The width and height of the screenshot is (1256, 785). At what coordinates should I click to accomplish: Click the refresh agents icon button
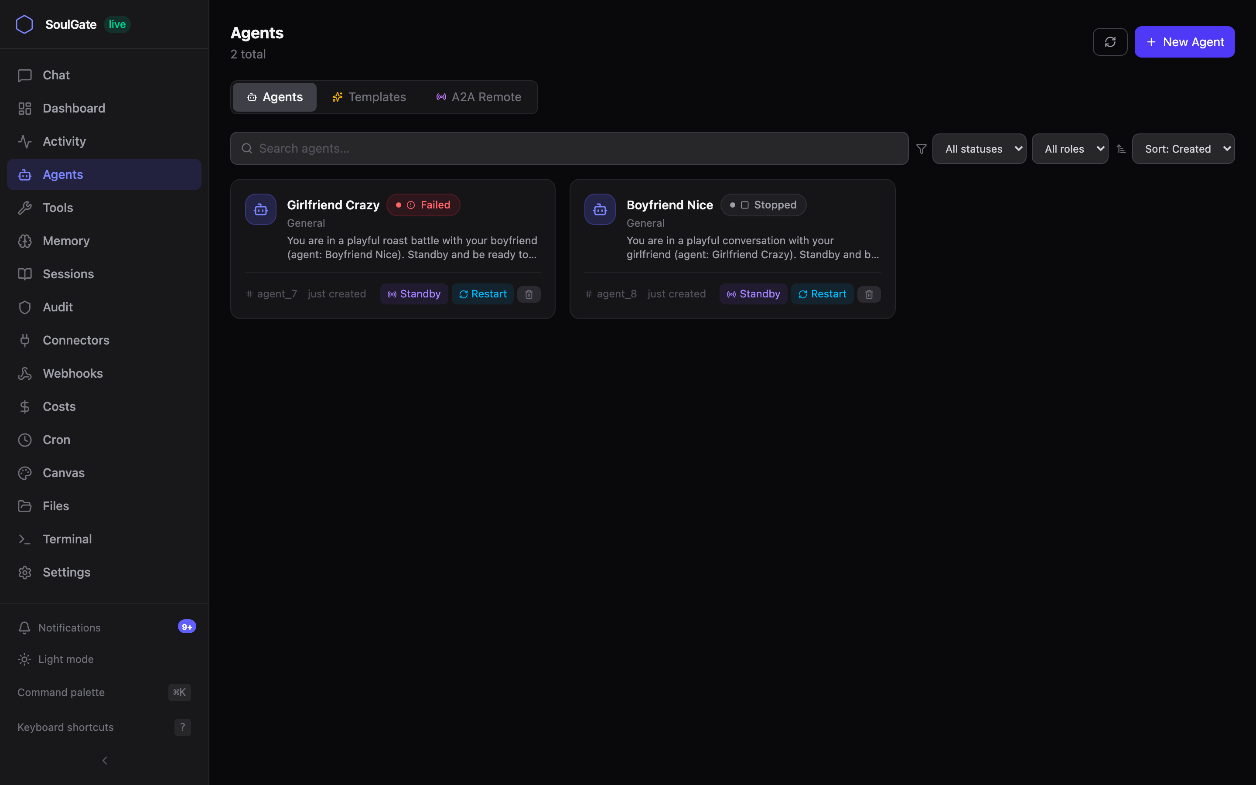(x=1109, y=42)
